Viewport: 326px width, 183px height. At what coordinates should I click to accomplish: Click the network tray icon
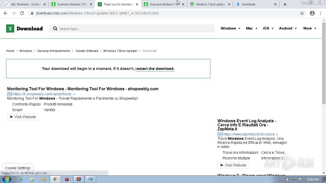point(294,179)
